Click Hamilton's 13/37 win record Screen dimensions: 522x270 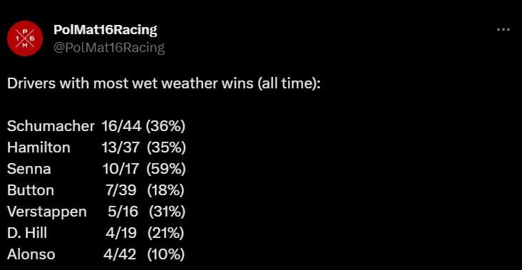point(121,147)
